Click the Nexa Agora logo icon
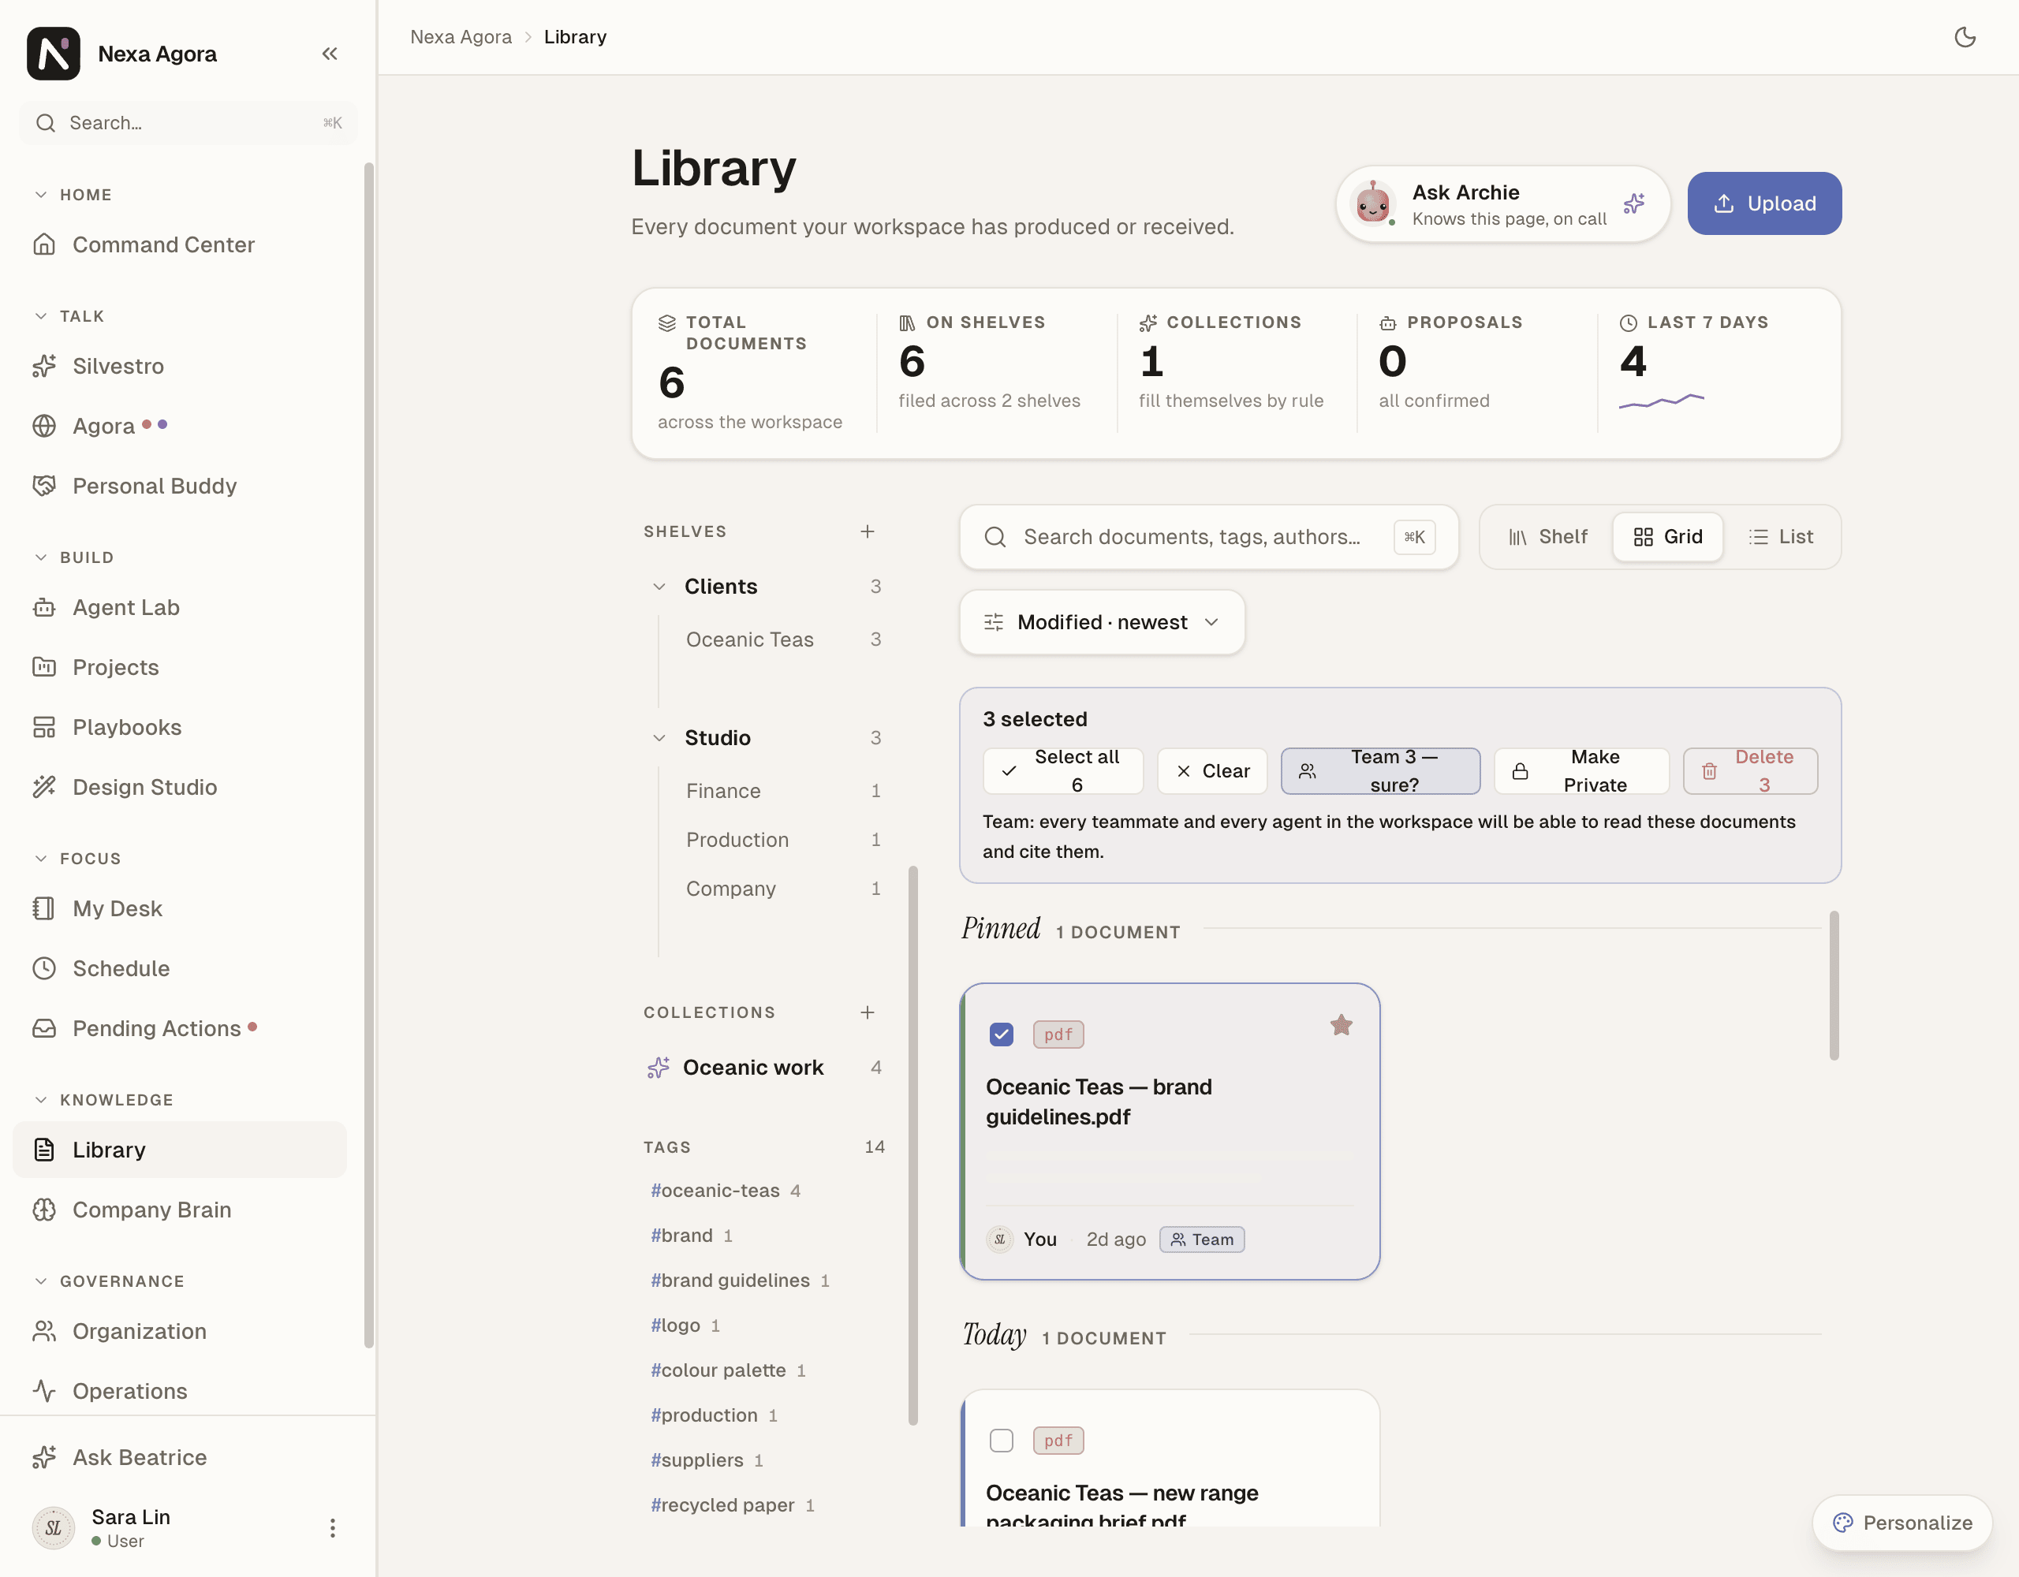This screenshot has height=1577, width=2019. 54,54
